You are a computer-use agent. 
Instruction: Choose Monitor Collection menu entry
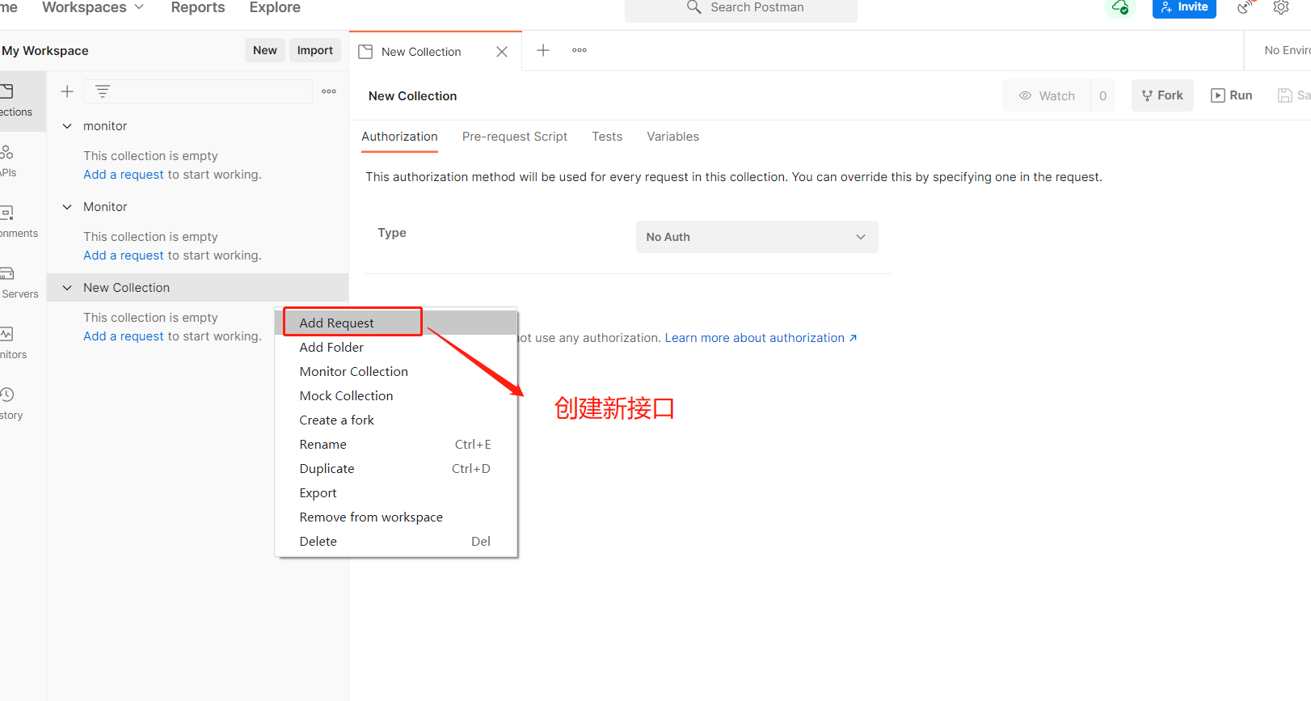[396, 371]
